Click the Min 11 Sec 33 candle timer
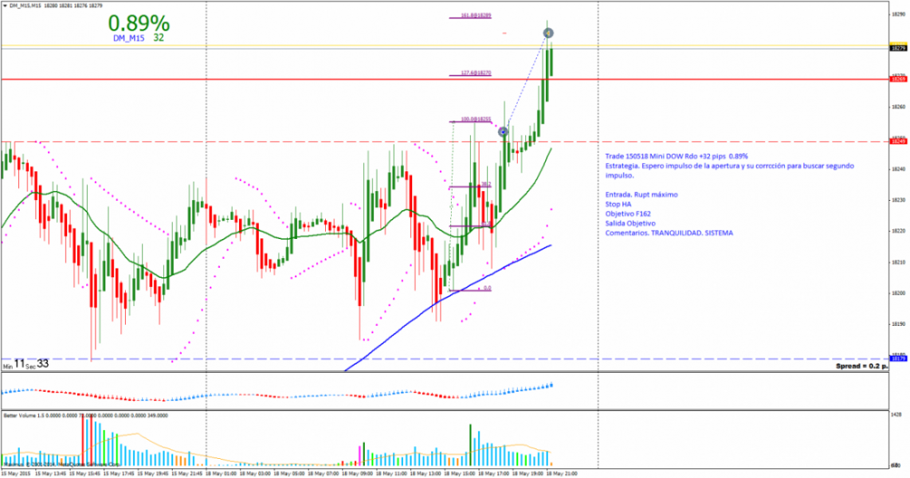The width and height of the screenshot is (910, 478). click(25, 363)
